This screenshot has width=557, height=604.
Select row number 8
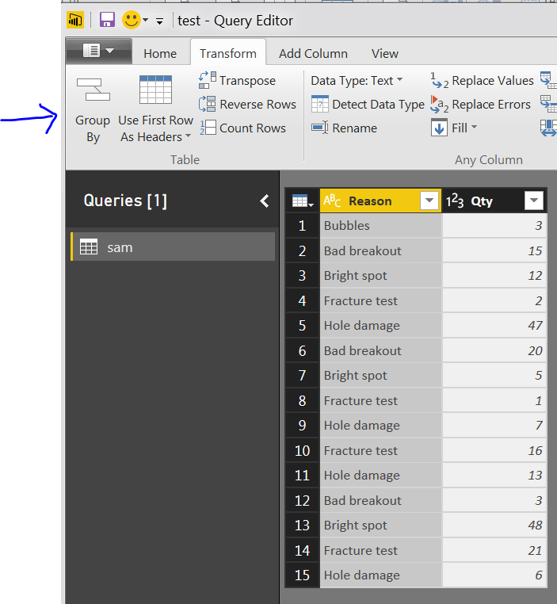(303, 400)
